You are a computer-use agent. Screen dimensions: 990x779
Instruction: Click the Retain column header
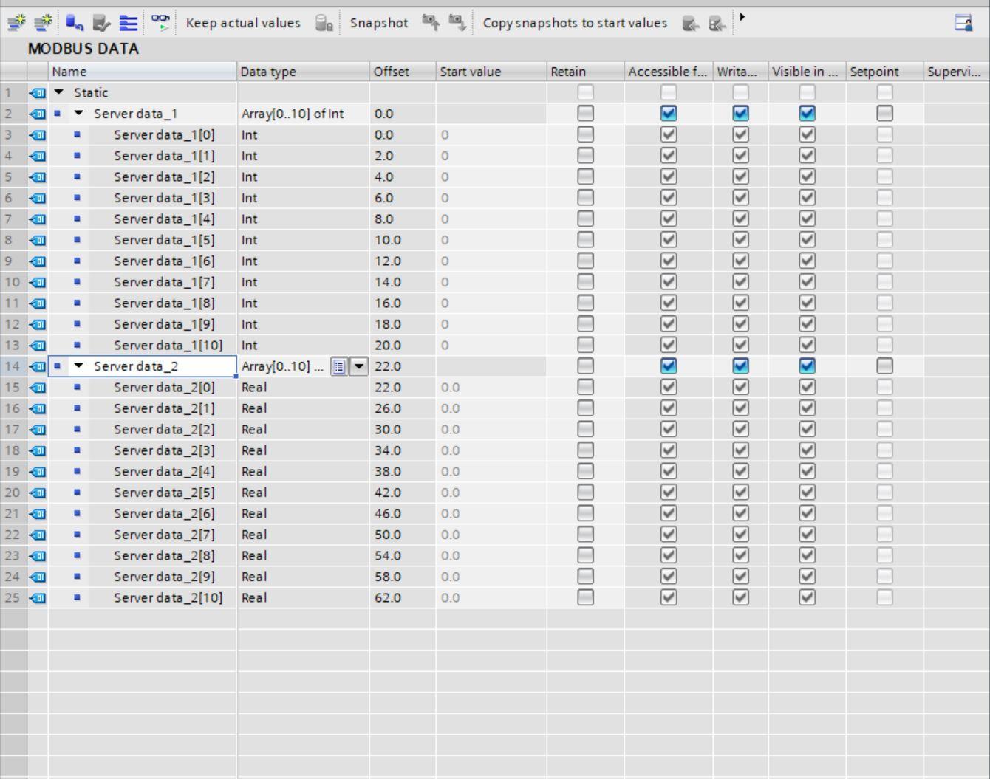(x=585, y=72)
